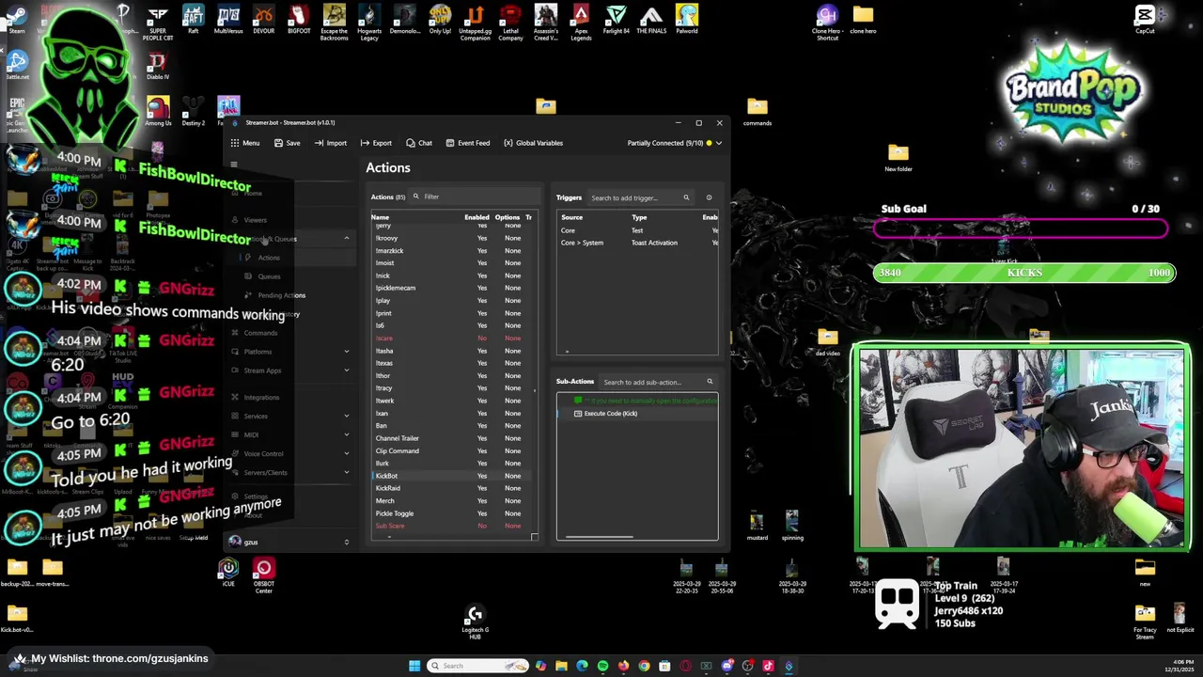The image size is (1203, 677).
Task: Toggle the sidebar hamburger icon
Action: (x=234, y=165)
